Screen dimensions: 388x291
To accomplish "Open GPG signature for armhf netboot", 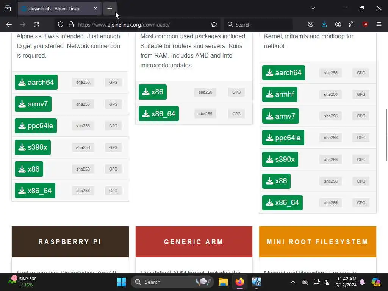I will 361,94.
